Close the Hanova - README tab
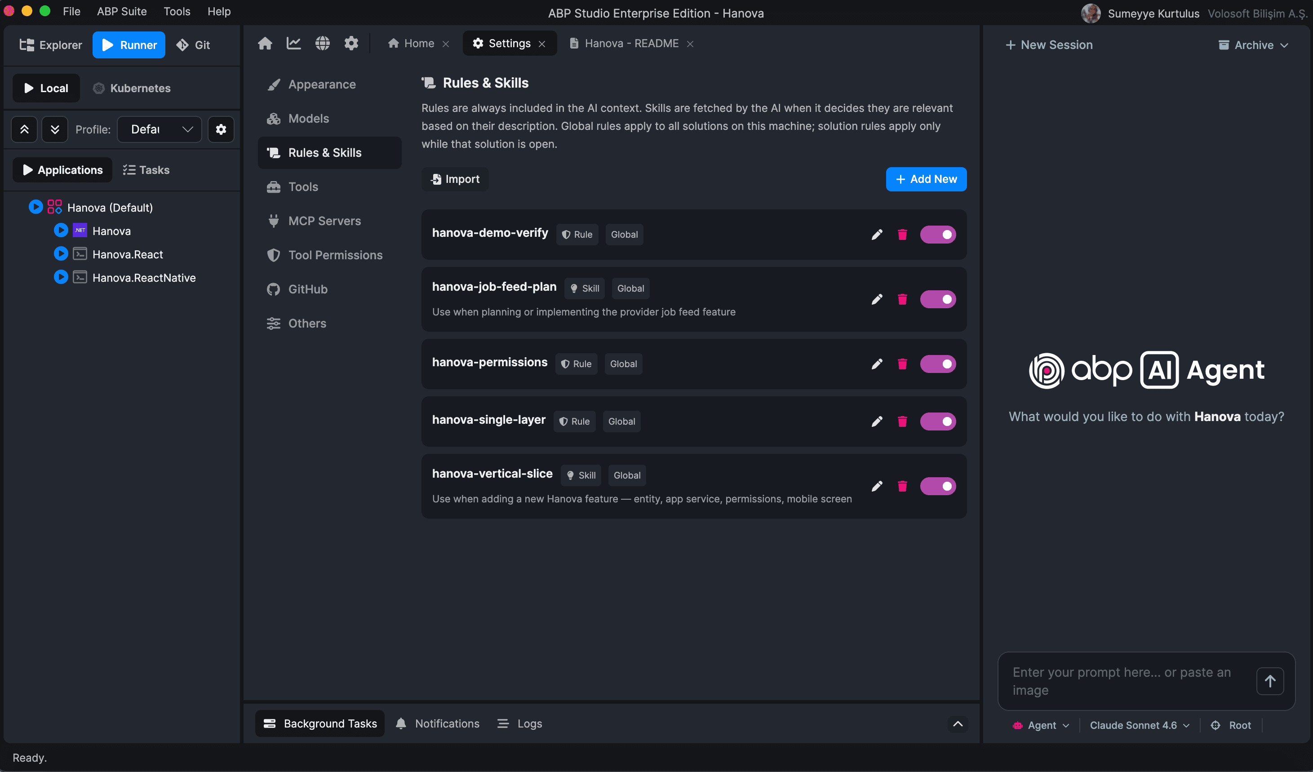The width and height of the screenshot is (1313, 772). point(690,44)
